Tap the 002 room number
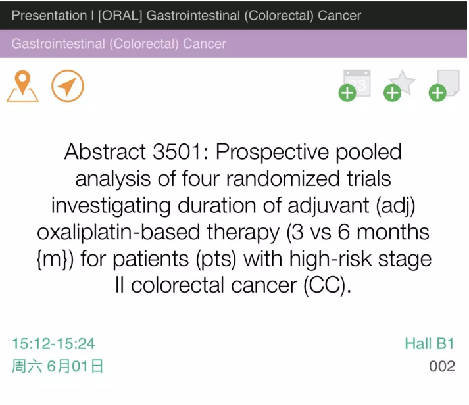Viewport: 469px width, 405px height. [442, 366]
